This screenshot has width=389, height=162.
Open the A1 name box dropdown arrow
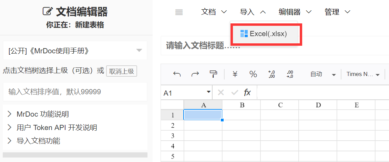point(208,93)
